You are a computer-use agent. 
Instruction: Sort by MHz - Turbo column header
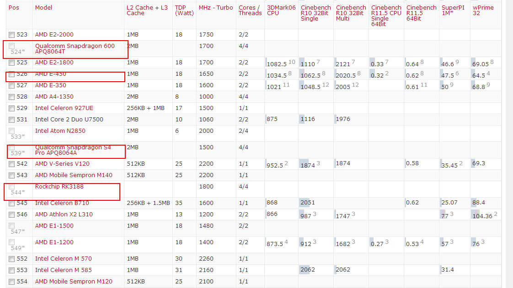tap(216, 7)
